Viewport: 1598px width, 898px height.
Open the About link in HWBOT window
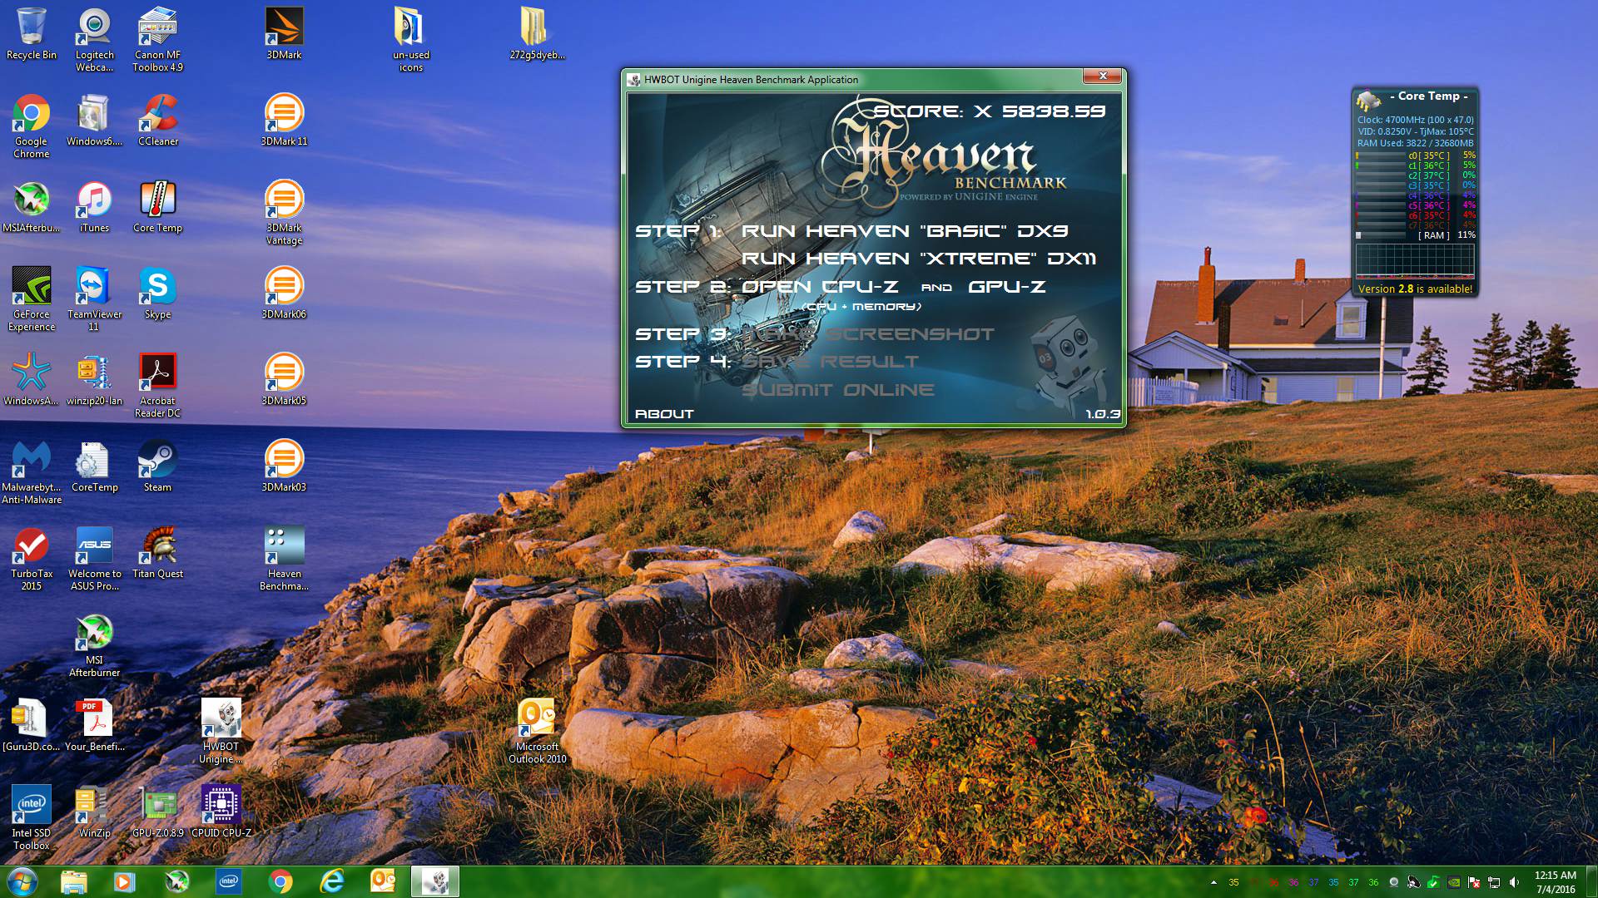pos(664,414)
